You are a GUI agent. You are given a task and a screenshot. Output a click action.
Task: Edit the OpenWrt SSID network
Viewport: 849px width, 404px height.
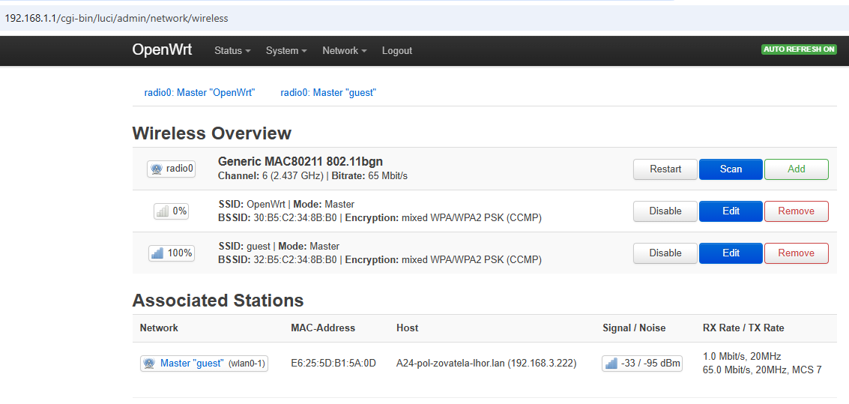click(731, 211)
